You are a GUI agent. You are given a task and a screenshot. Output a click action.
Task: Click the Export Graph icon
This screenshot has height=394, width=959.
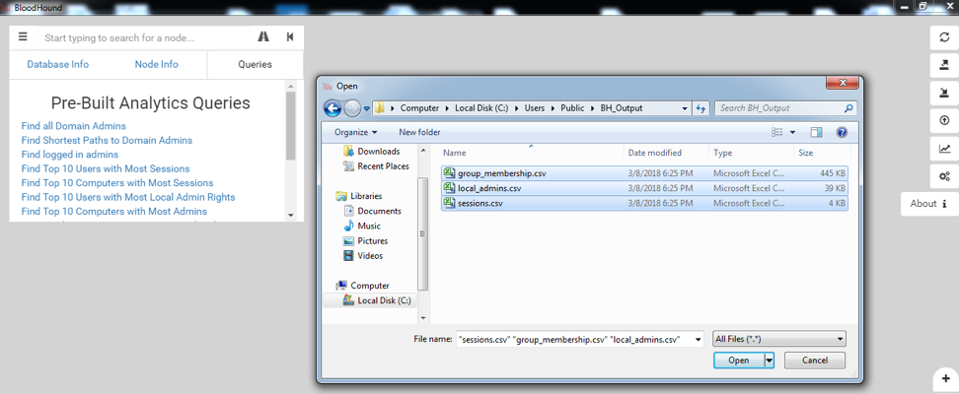tap(944, 65)
